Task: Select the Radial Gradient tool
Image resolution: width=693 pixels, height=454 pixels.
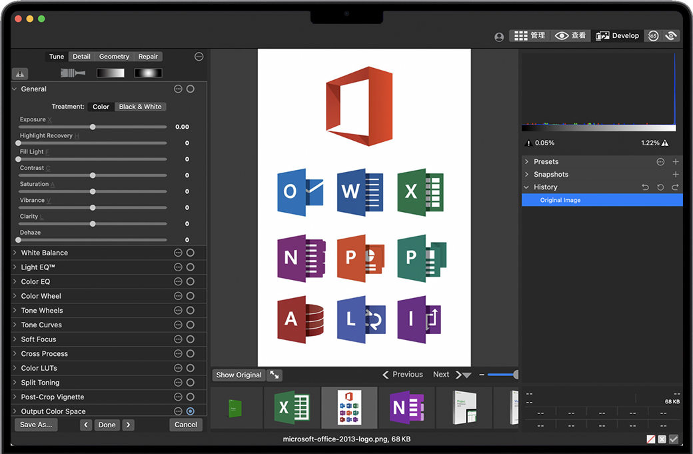Action: 148,73
